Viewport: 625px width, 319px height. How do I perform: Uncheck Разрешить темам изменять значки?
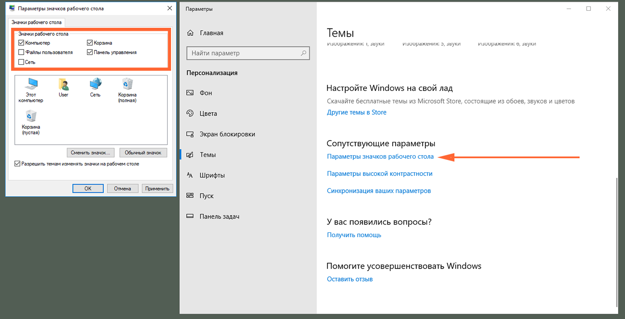(x=17, y=164)
